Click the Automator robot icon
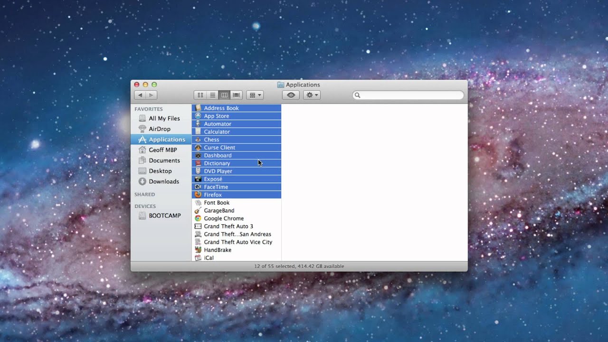 [x=198, y=123]
